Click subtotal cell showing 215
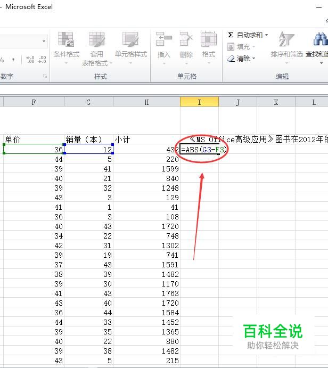The width and height of the screenshot is (328, 368). [146, 361]
